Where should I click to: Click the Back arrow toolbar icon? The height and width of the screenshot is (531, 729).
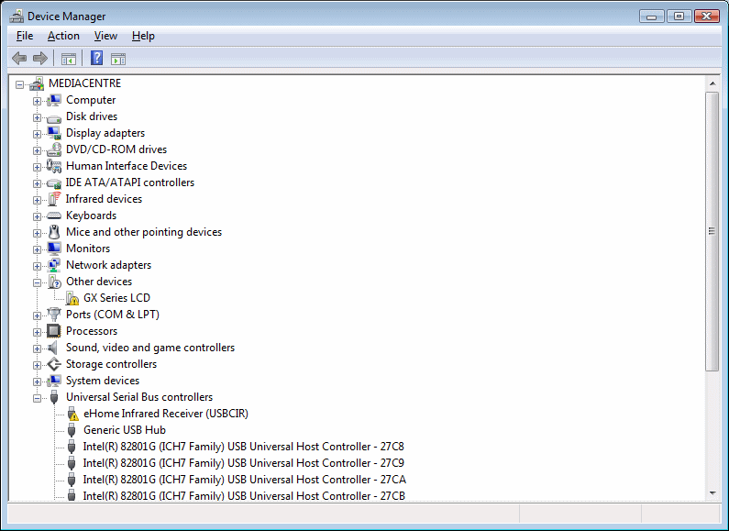(x=19, y=59)
